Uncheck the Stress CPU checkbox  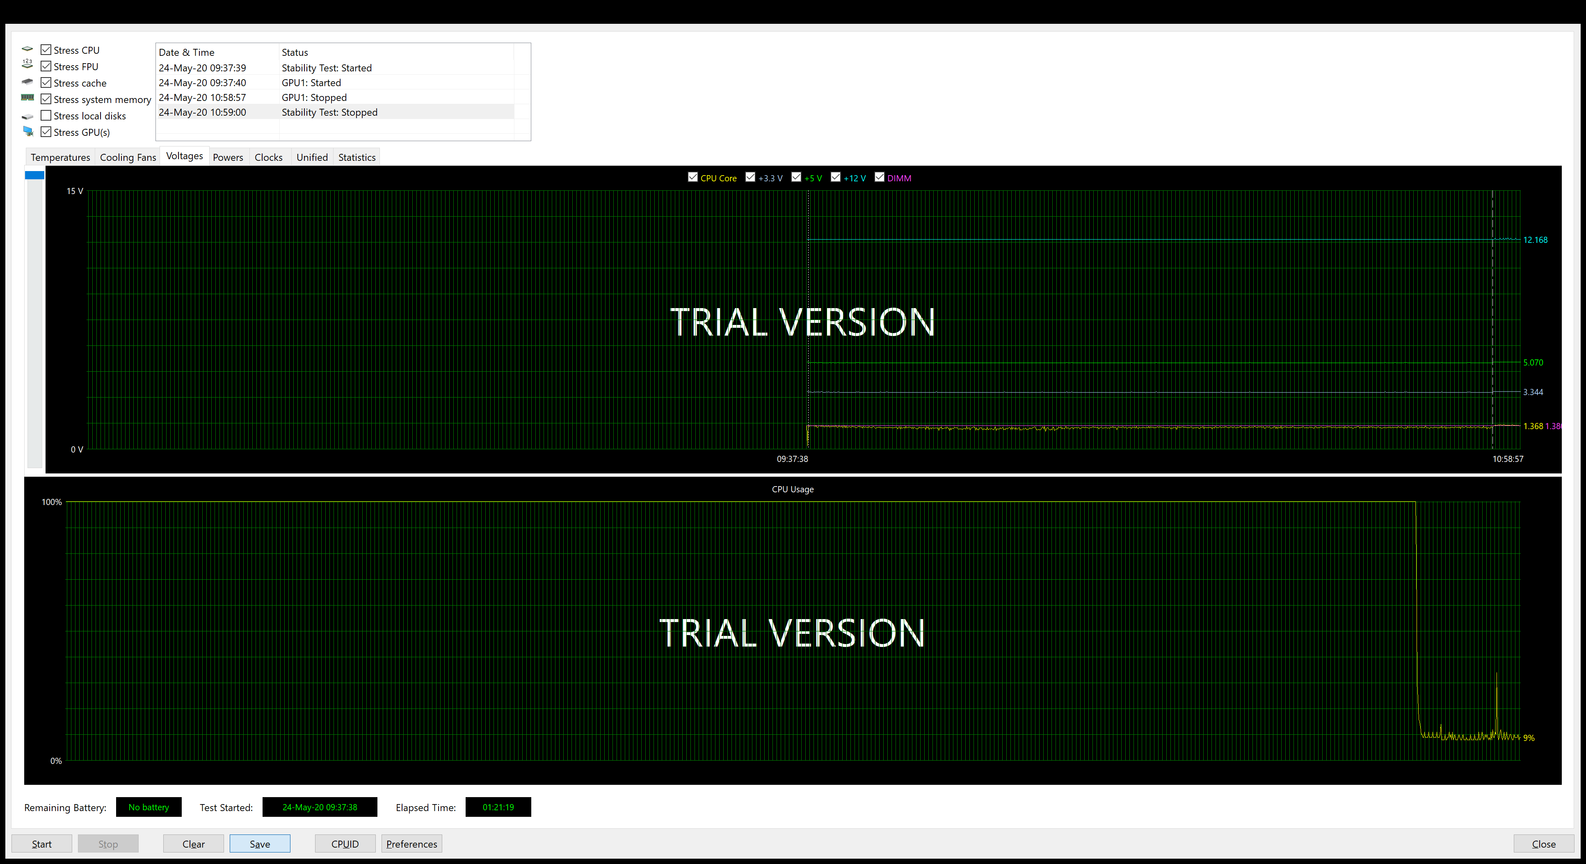point(46,49)
